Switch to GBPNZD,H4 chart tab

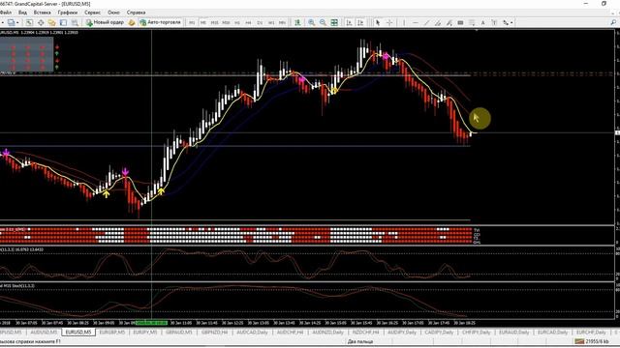coord(214,333)
